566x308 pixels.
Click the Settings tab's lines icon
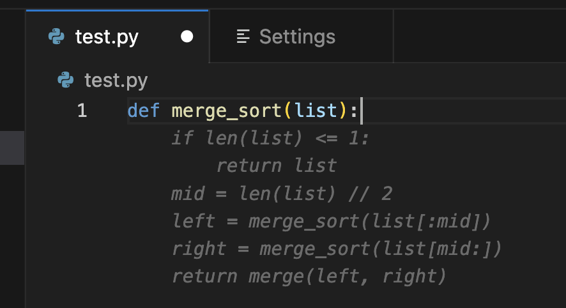tap(243, 37)
